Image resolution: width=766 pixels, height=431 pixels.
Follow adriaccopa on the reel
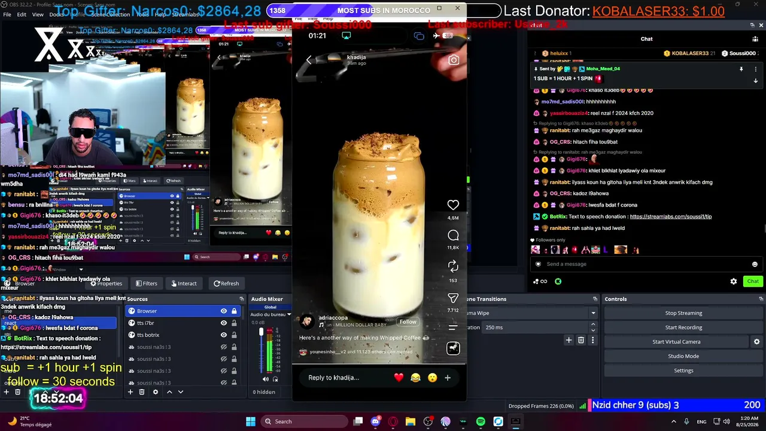408,322
